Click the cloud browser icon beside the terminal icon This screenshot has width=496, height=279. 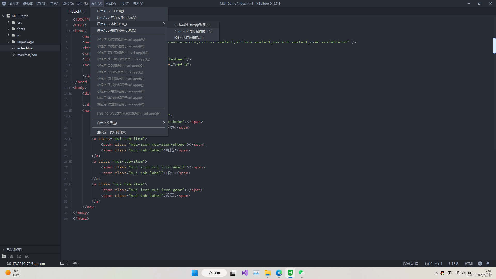tap(75, 263)
